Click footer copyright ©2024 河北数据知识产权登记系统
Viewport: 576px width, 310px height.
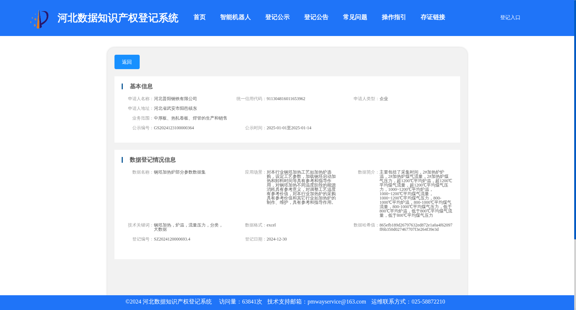pyautogui.click(x=168, y=302)
